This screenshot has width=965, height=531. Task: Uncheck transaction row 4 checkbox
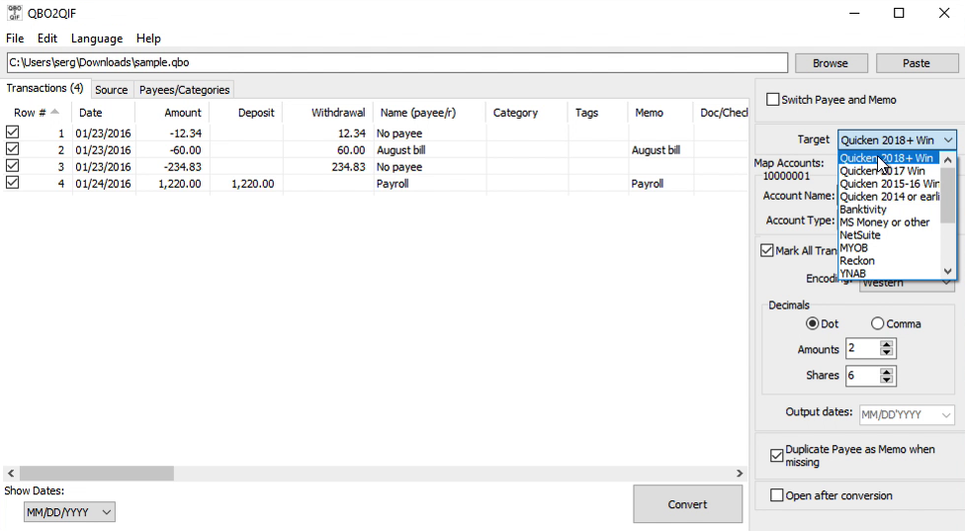[x=12, y=183]
